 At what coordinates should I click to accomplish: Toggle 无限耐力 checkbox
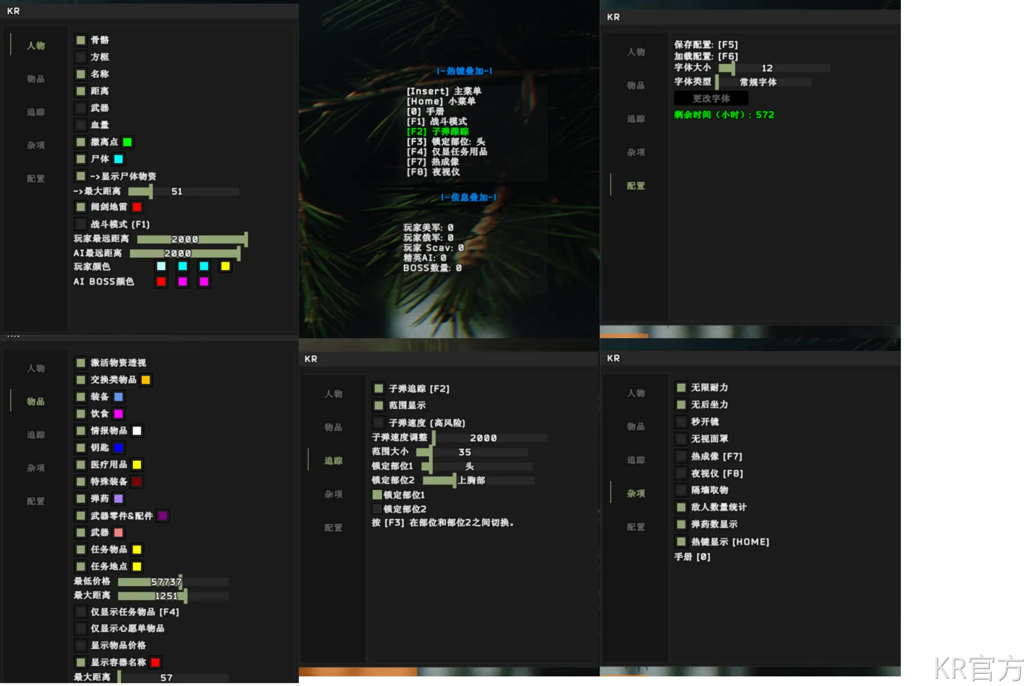681,387
